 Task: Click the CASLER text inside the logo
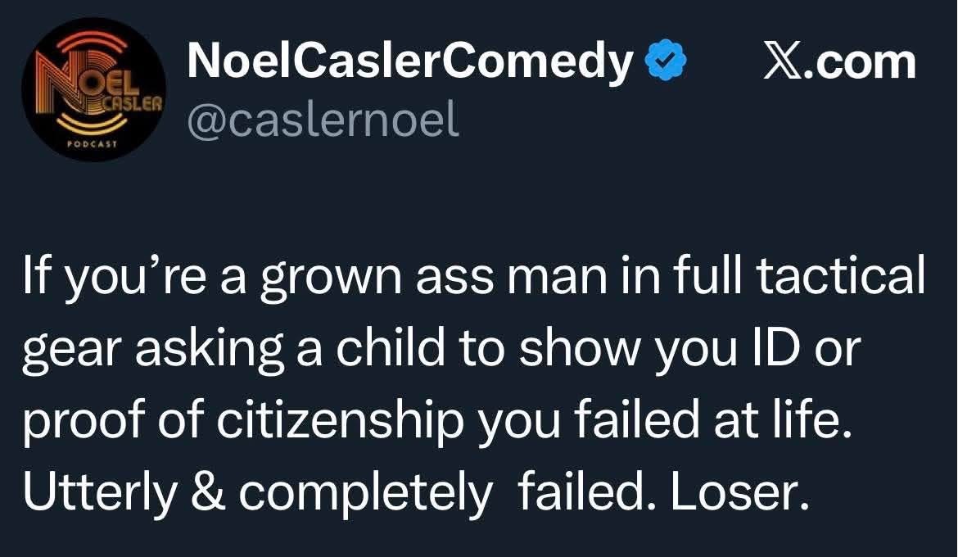click(x=129, y=105)
